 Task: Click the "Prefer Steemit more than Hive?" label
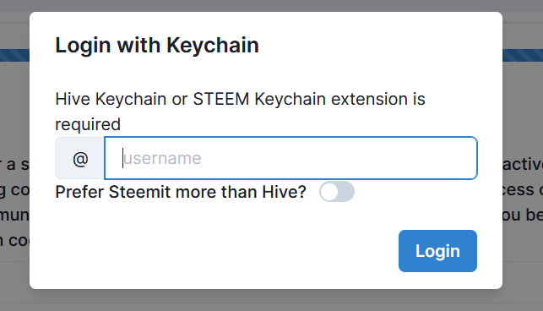click(x=181, y=192)
